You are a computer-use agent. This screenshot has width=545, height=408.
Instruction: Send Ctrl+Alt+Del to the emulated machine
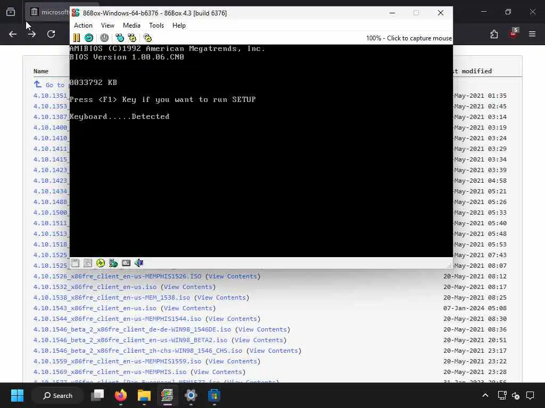click(x=120, y=38)
